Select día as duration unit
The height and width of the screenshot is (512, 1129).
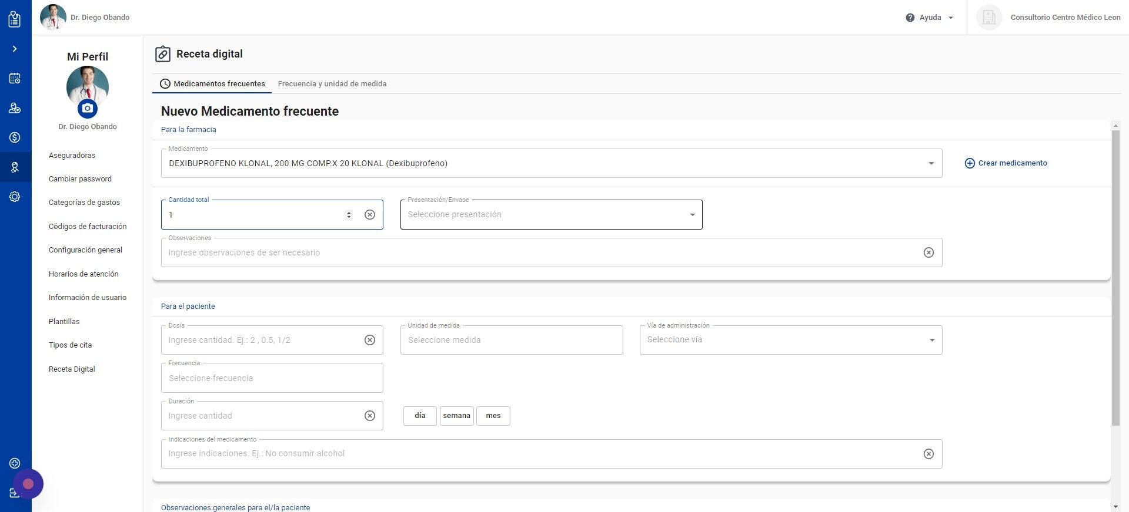coord(420,416)
